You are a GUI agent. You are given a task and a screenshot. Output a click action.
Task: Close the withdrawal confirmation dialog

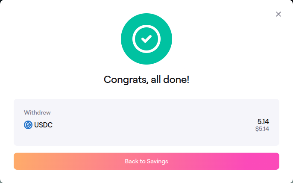click(278, 14)
